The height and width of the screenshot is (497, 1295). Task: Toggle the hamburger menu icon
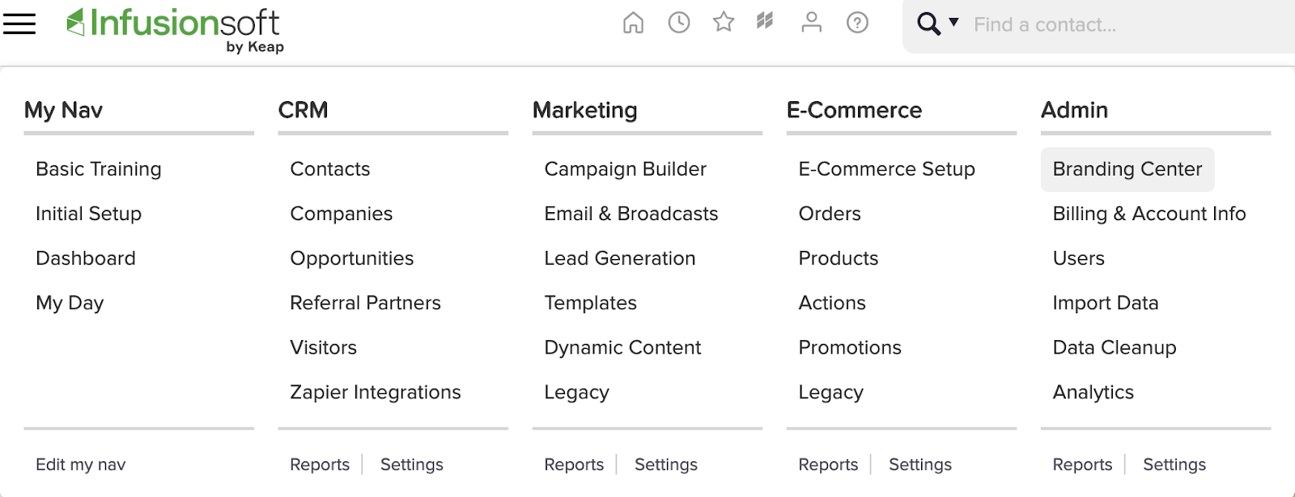(19, 23)
